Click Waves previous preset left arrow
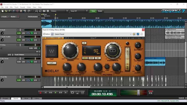The width and height of the screenshot is (187, 105). pos(116,38)
